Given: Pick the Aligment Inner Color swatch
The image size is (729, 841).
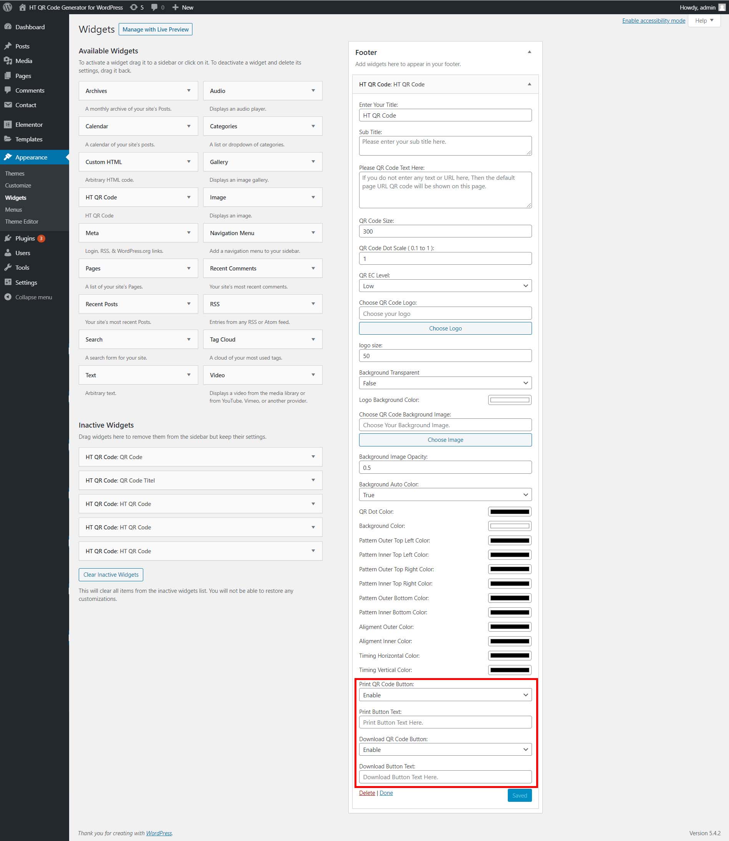Looking at the screenshot, I should click(509, 641).
